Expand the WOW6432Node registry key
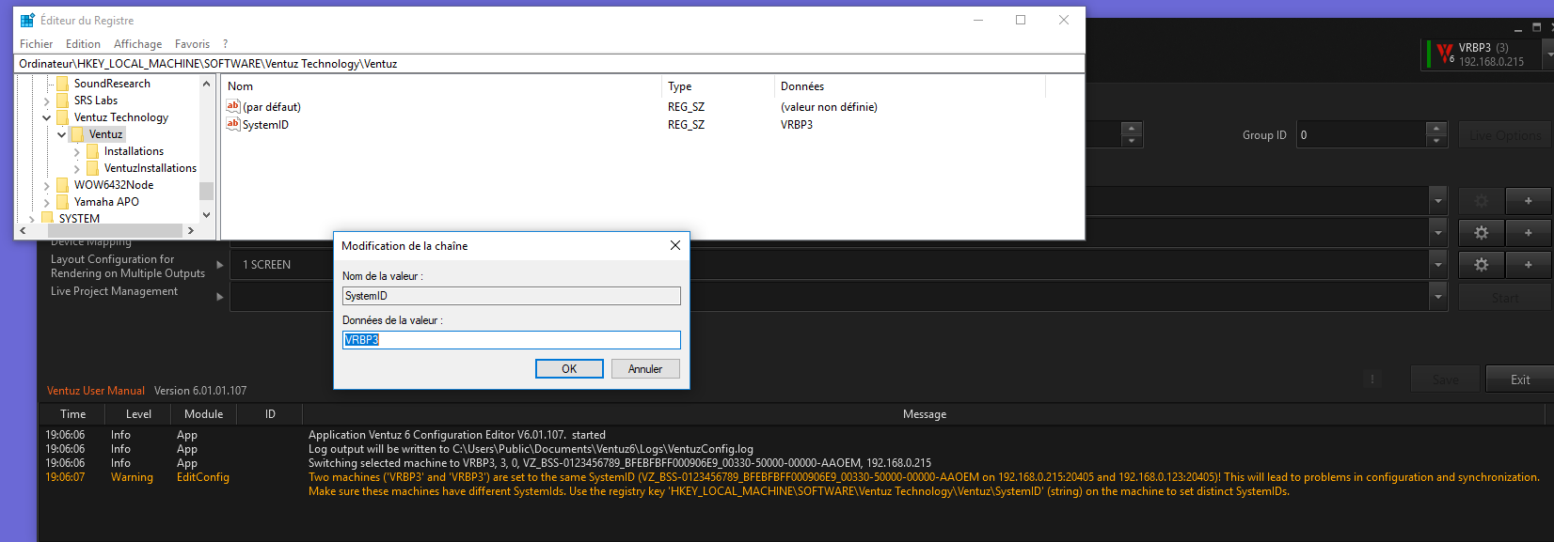This screenshot has width=1554, height=542. point(47,185)
